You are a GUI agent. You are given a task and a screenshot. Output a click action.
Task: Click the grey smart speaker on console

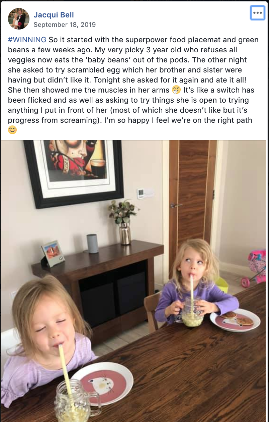tap(93, 244)
